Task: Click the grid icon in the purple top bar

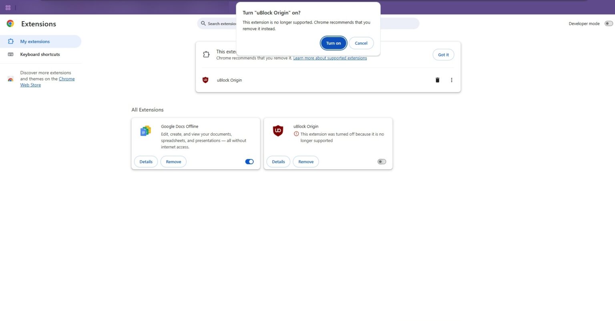Action: tap(8, 7)
